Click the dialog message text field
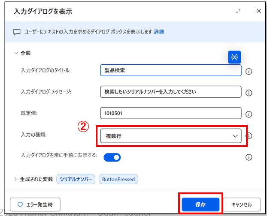This screenshot has height=216, width=267. (x=170, y=92)
